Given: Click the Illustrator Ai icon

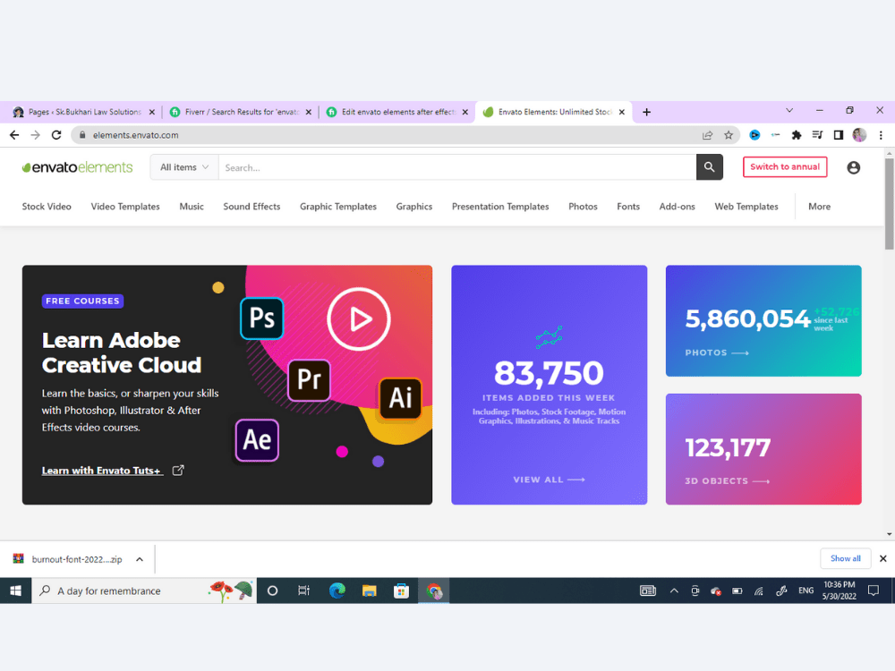Looking at the screenshot, I should pyautogui.click(x=401, y=398).
